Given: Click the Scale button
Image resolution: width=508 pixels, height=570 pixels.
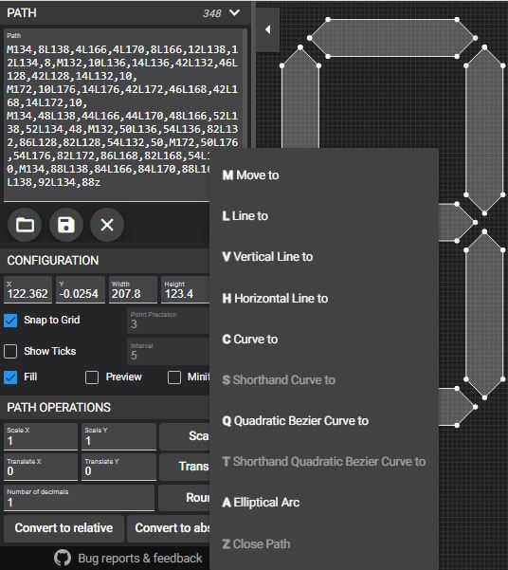Looking at the screenshot, I should pos(185,436).
